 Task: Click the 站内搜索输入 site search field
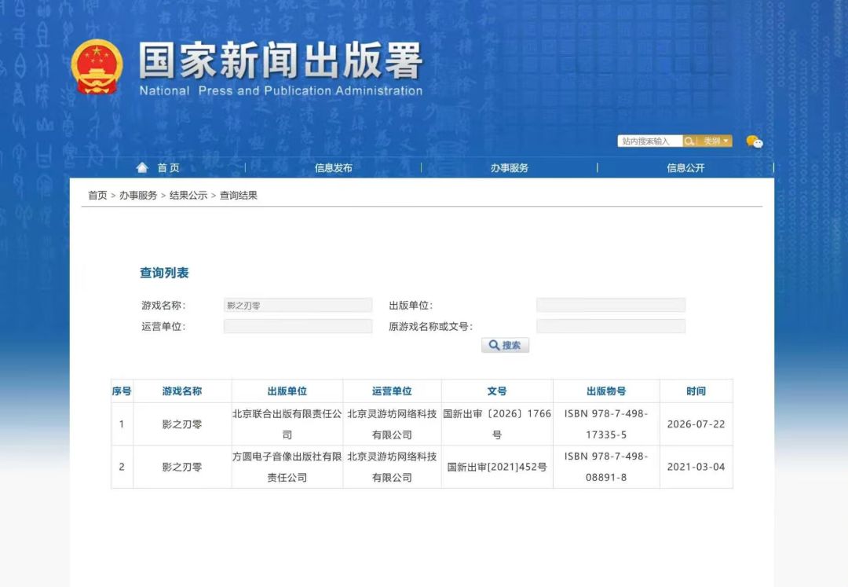pos(649,141)
